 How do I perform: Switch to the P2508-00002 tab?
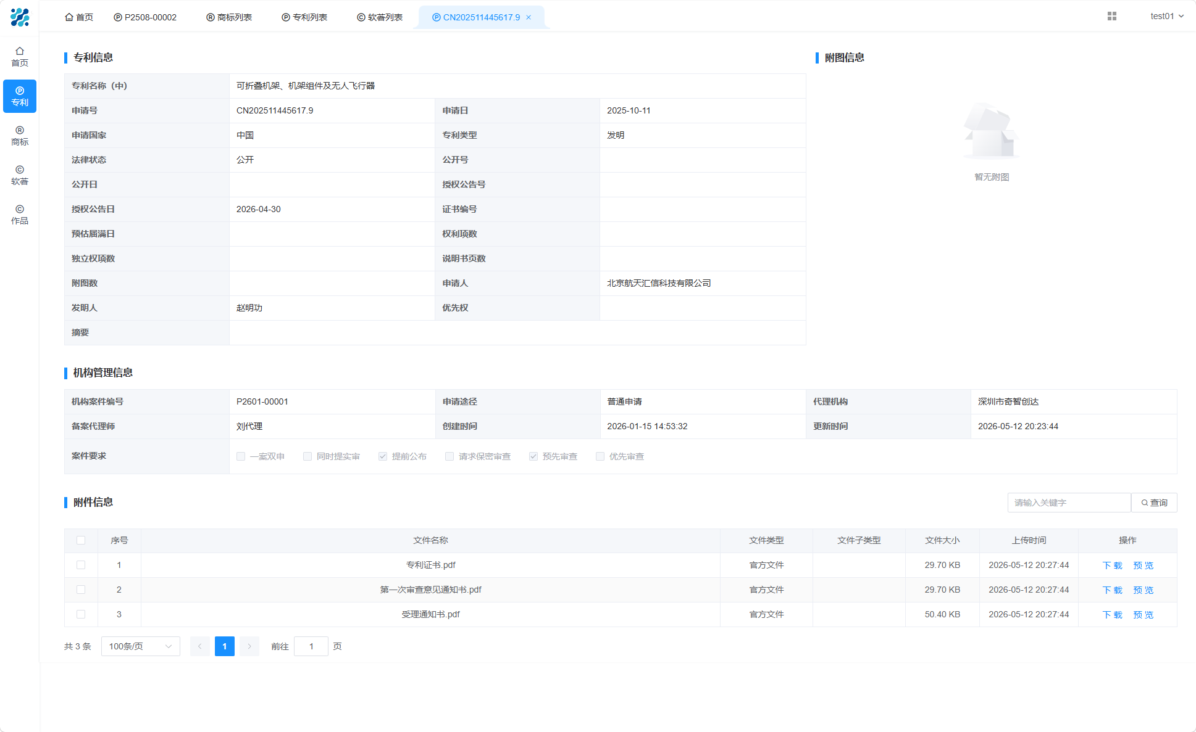145,17
